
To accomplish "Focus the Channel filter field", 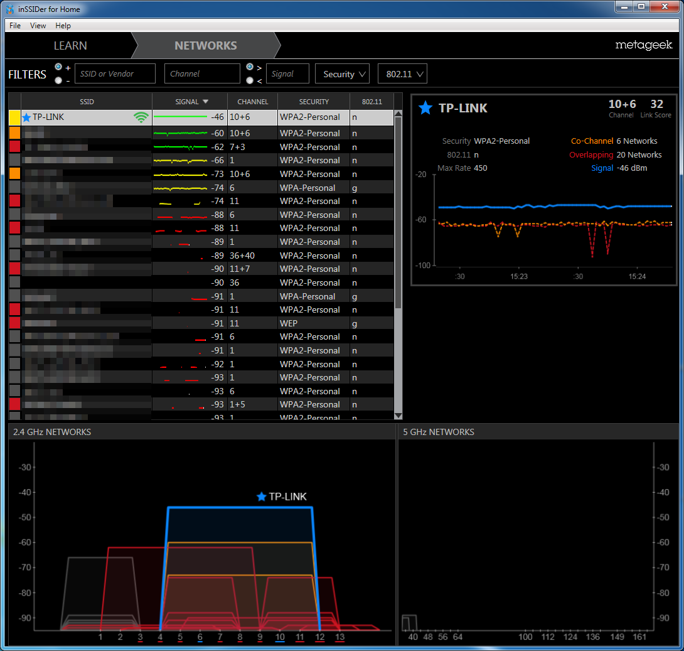I will (x=202, y=73).
